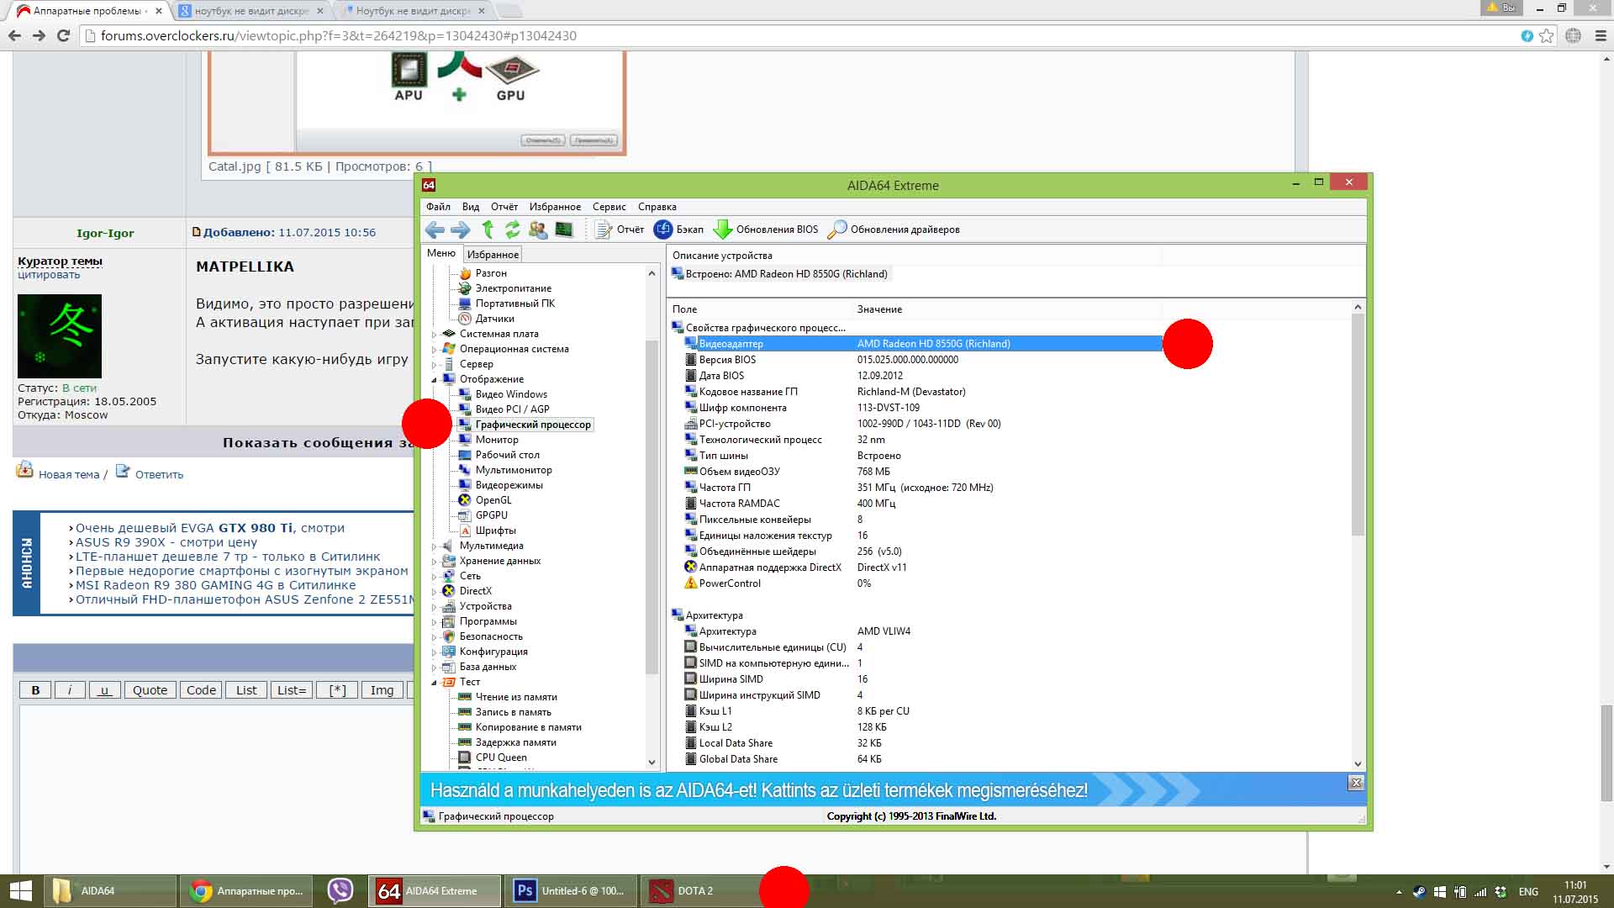Click the green up-level arrow icon

coord(488,230)
